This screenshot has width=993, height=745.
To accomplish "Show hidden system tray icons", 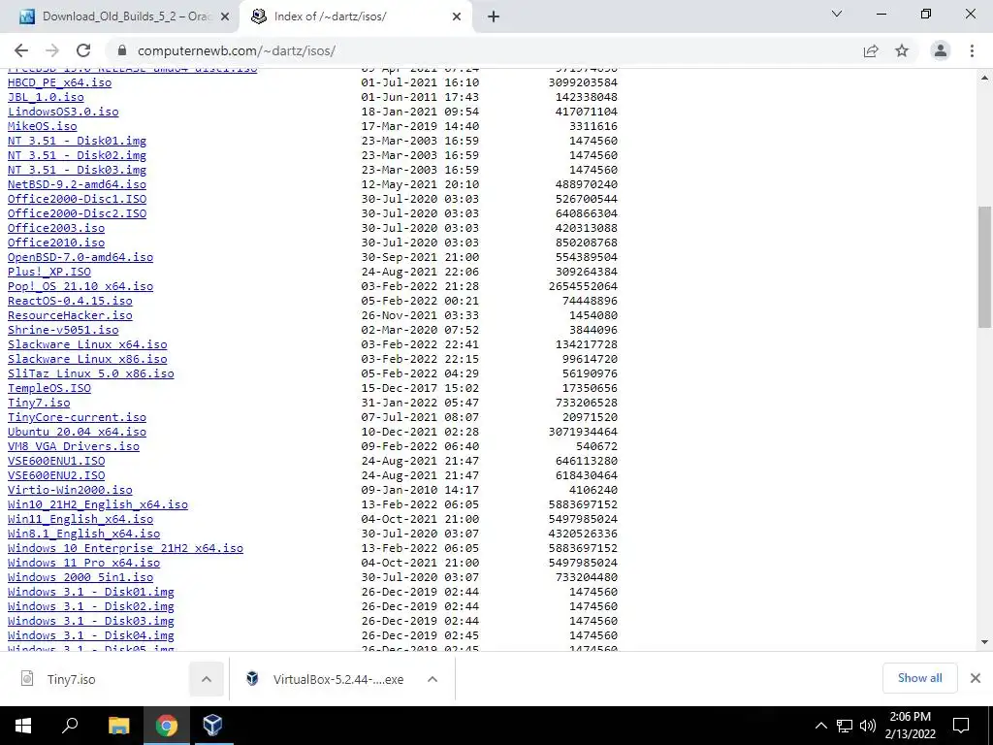I will coord(820,726).
